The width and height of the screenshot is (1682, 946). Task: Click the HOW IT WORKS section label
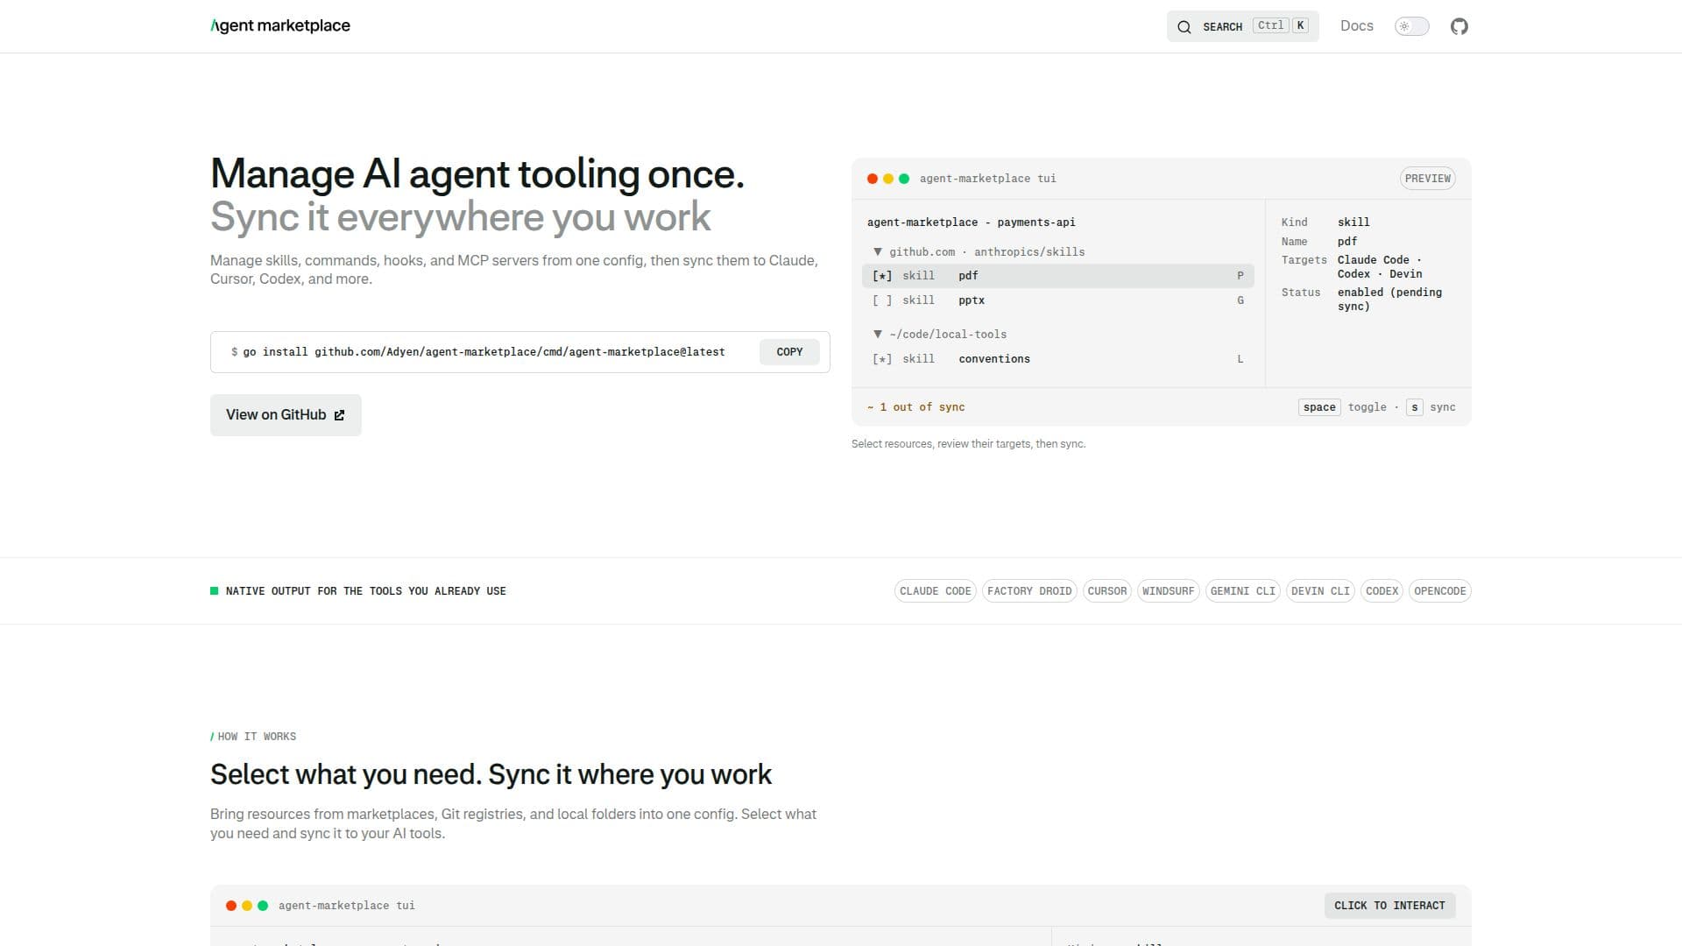(254, 737)
